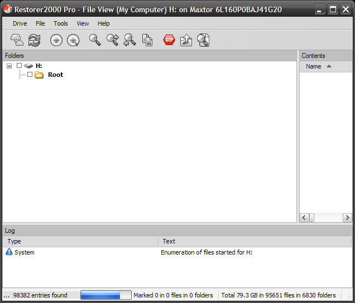The width and height of the screenshot is (355, 303).
Task: Click the Recover Marked files icon
Action: 203,40
